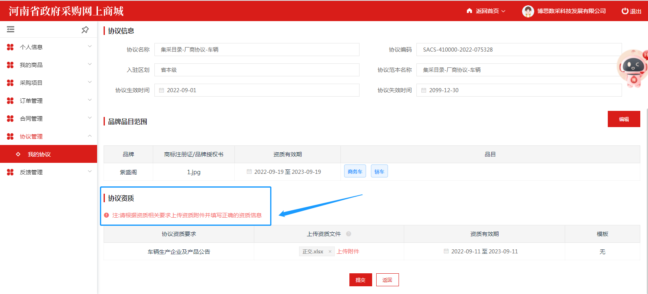
Task: Click the help icon beside 上传资质文件
Action: pyautogui.click(x=349, y=234)
